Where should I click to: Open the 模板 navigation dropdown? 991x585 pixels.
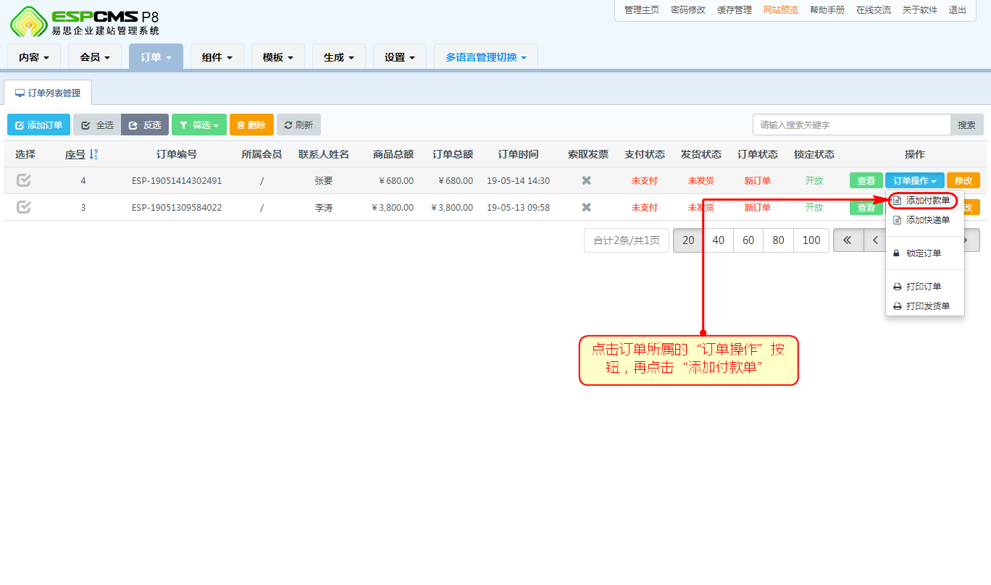277,57
